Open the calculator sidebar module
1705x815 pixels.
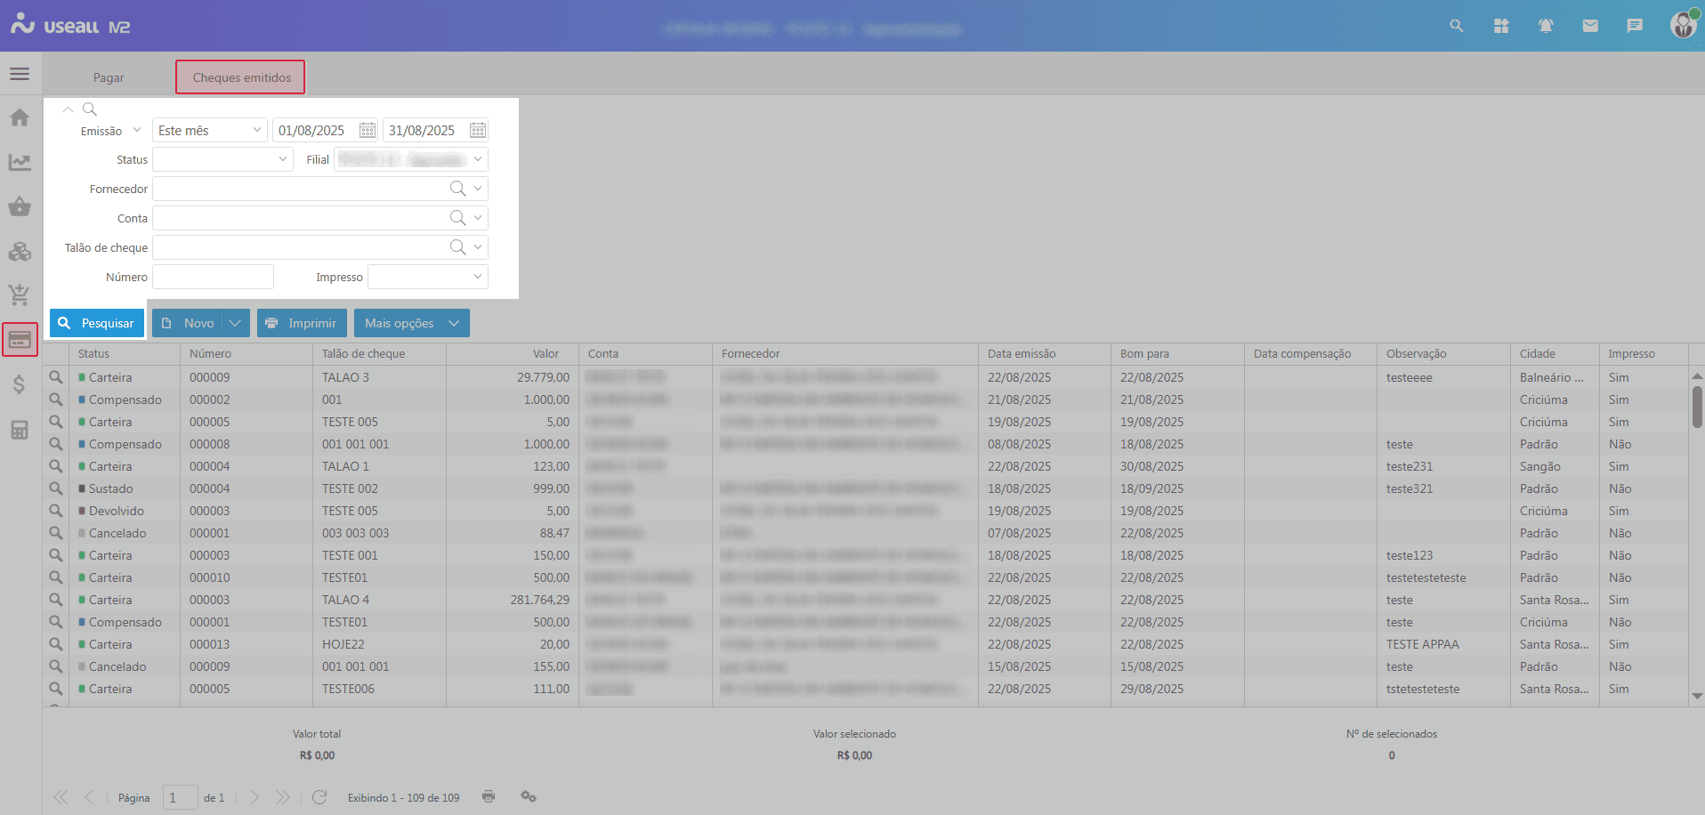(20, 430)
